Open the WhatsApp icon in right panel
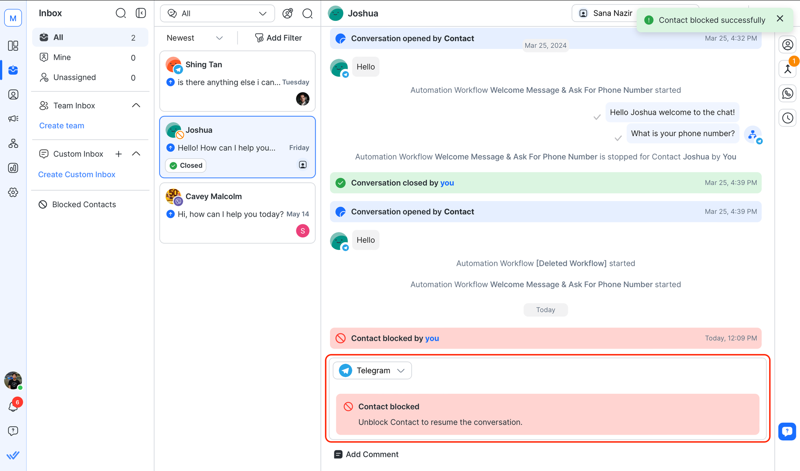800x471 pixels. click(787, 94)
